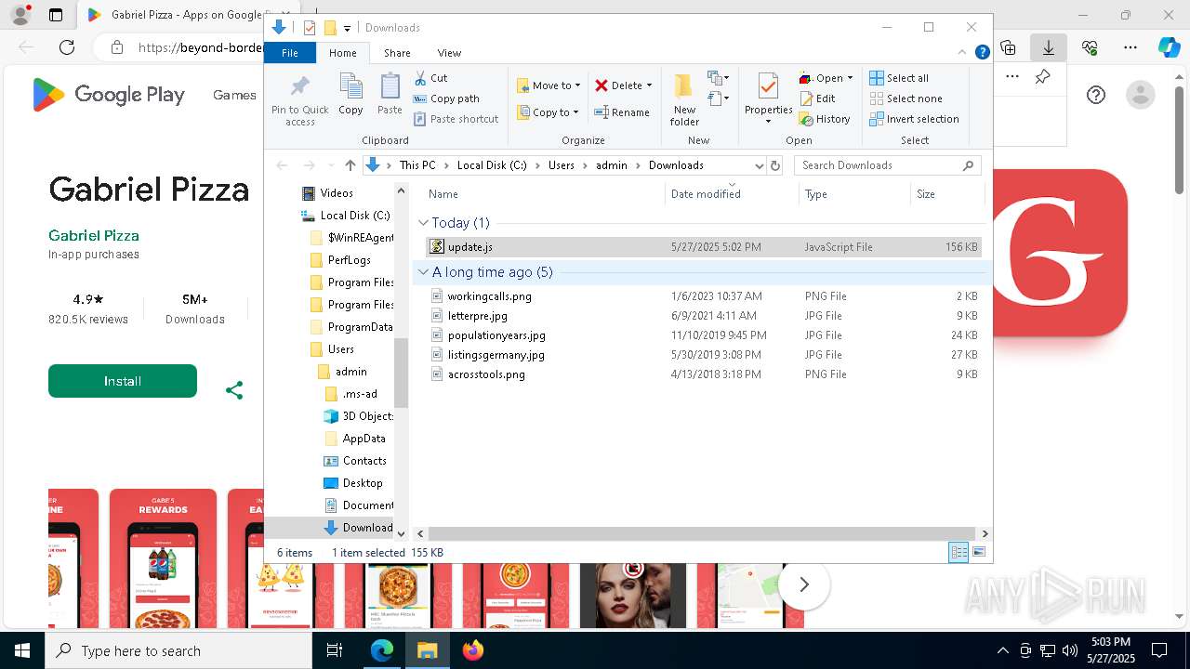
Task: Click the Type here to search box
Action: (178, 650)
